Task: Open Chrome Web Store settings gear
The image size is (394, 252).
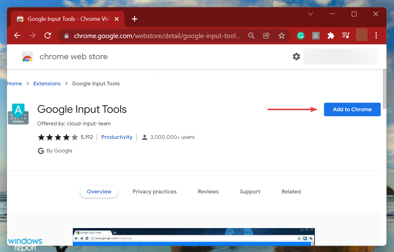Action: (x=296, y=57)
